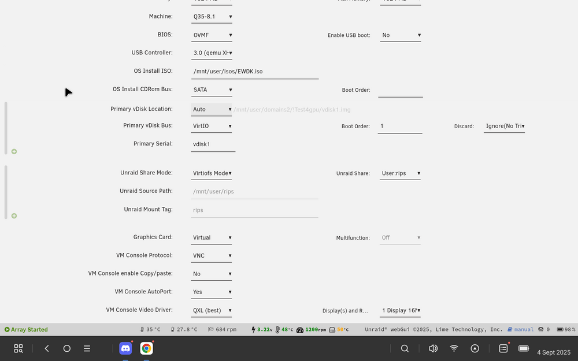The width and height of the screenshot is (578, 361).
Task: Click the 3.22v voltage reading in the footer
Action: click(262, 330)
